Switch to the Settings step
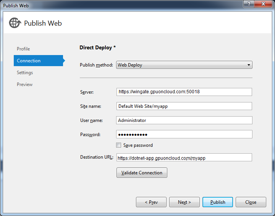 pos(25,73)
